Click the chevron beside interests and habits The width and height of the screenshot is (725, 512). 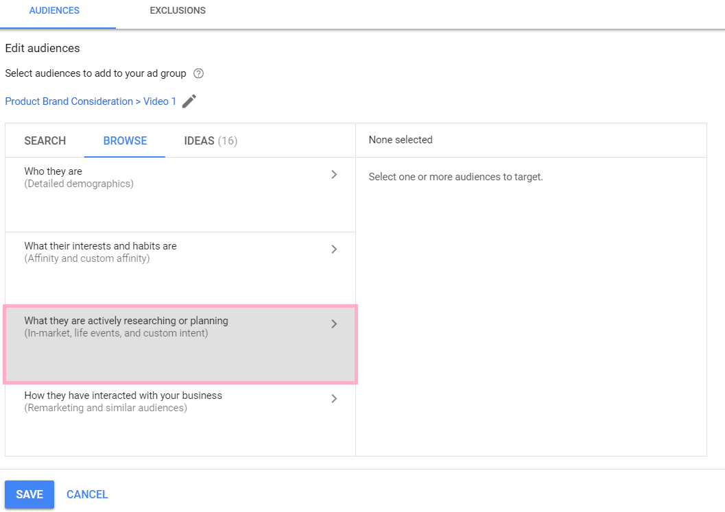coord(334,249)
